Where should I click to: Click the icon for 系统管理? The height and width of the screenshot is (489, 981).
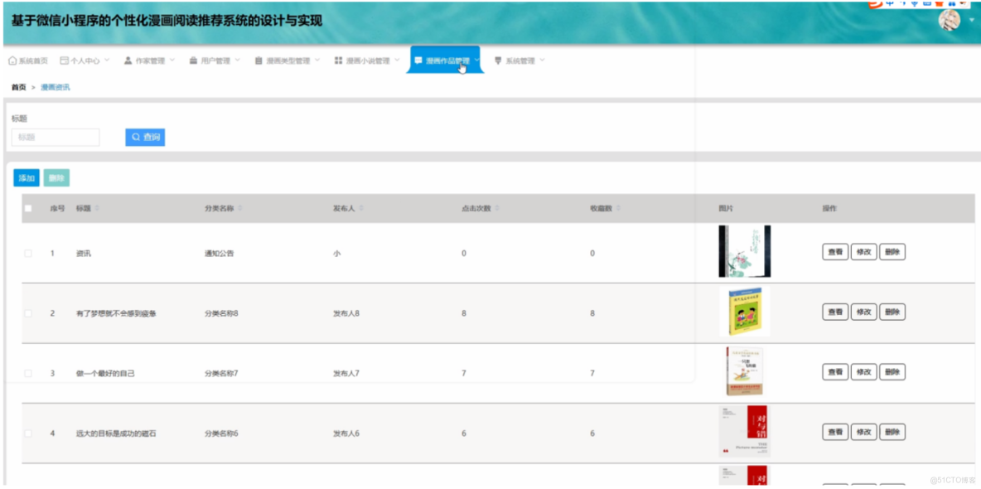tap(499, 61)
